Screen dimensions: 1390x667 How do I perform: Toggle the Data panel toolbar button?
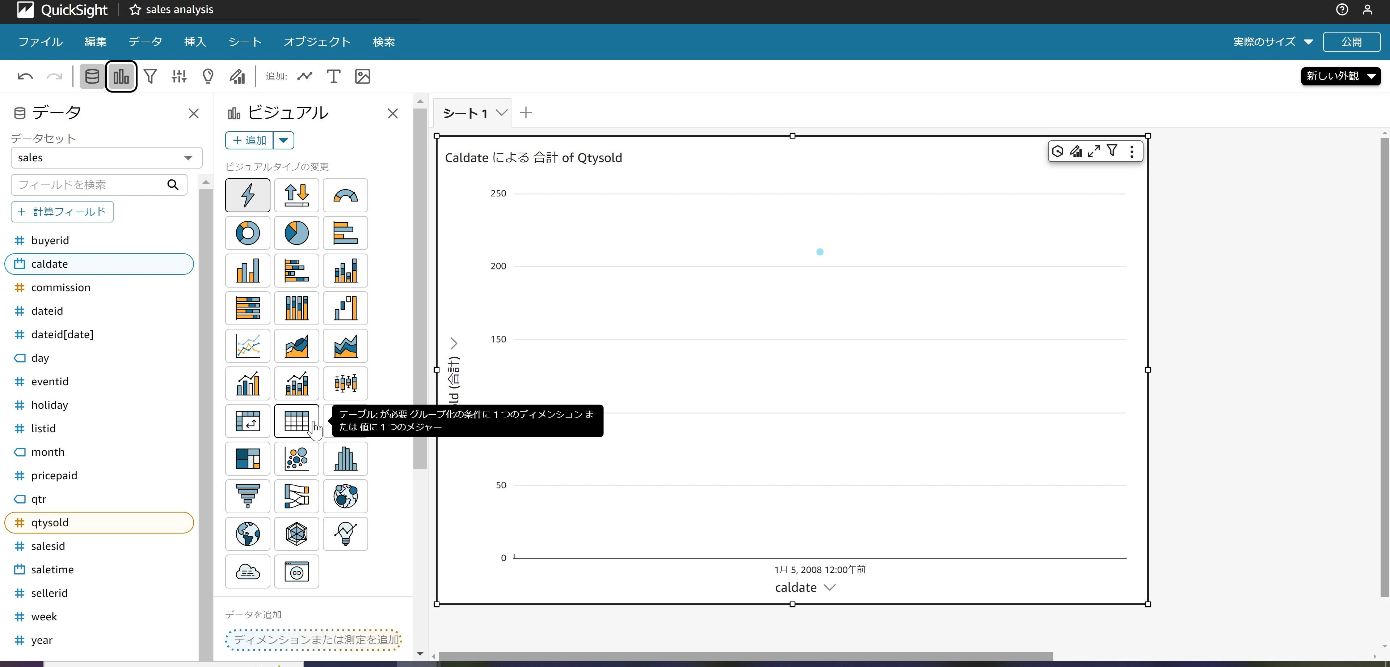click(x=92, y=77)
